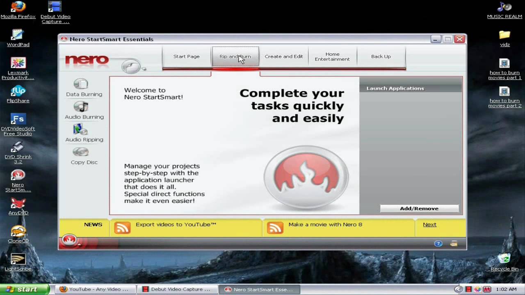Click the red film strip tray icon
This screenshot has height=295, width=525.
(469, 289)
